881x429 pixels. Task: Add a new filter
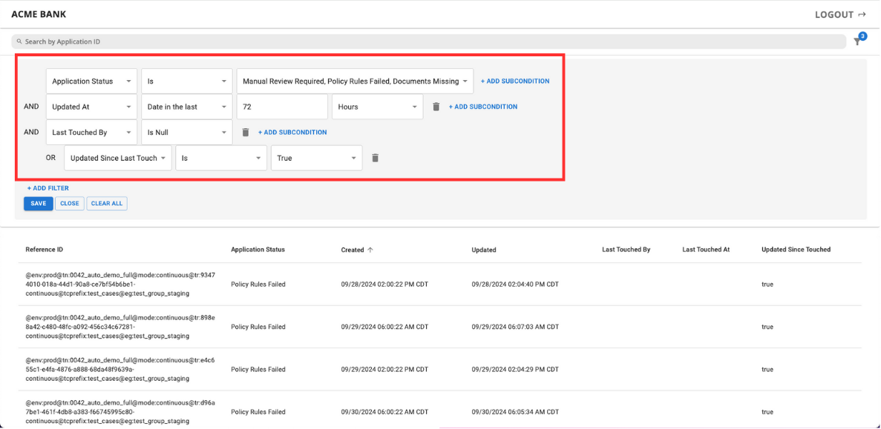pos(48,187)
